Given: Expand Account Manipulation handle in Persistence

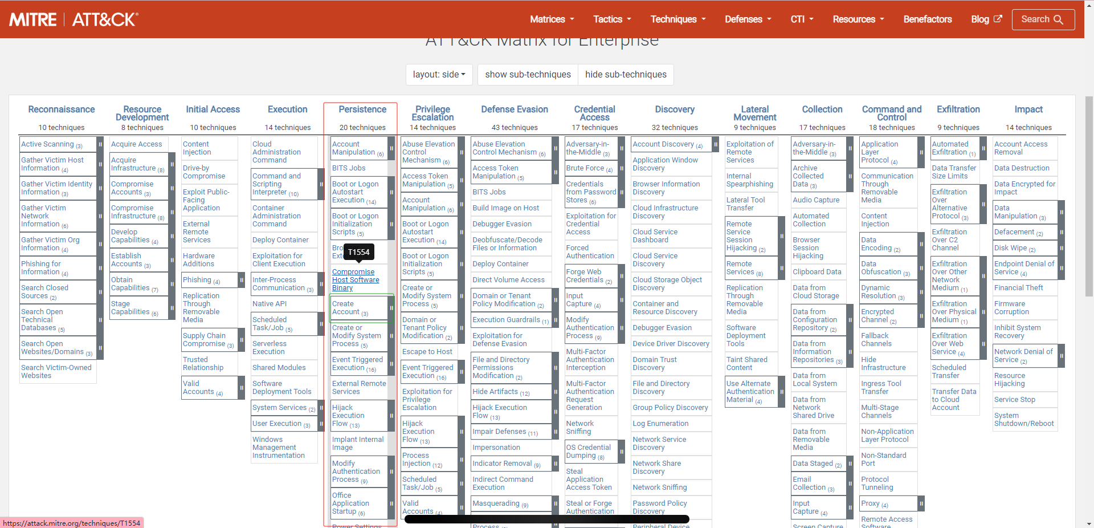Looking at the screenshot, I should (391, 148).
